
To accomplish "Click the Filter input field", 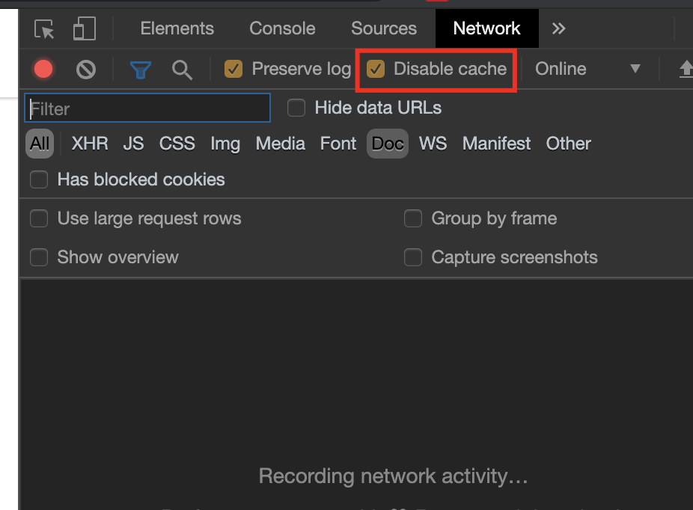I will click(147, 108).
